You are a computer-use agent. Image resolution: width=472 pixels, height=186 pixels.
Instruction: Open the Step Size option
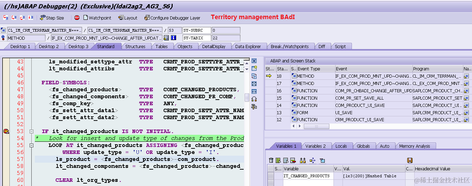(x=52, y=17)
